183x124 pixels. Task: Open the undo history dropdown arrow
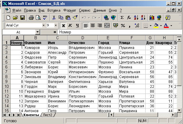coord(89,18)
